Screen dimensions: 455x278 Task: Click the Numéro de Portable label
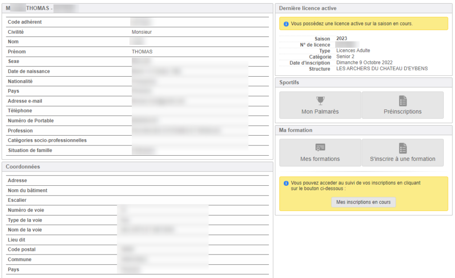31,121
